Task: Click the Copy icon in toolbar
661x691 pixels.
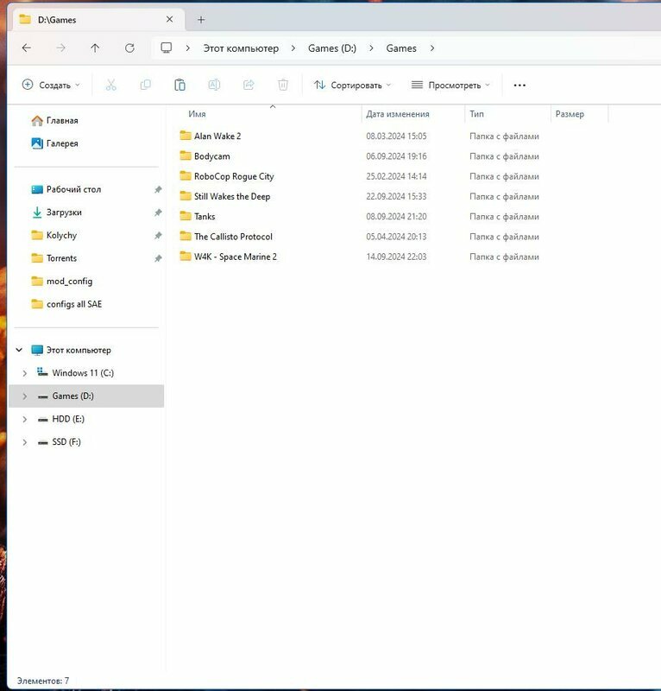Action: point(145,85)
